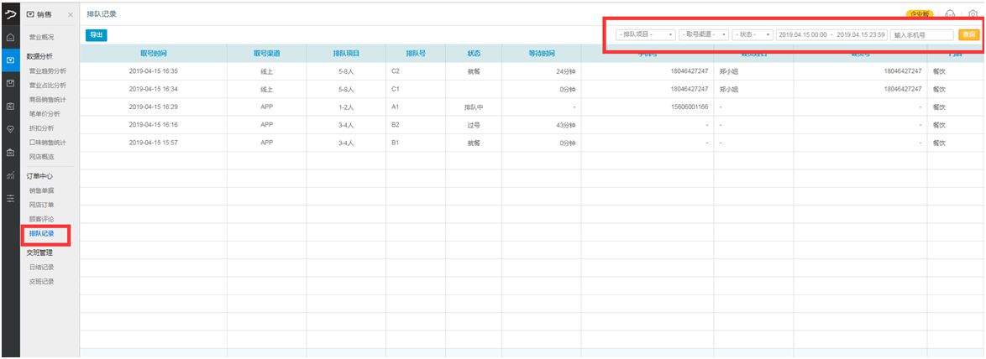The image size is (986, 359).
Task: Click the date range picker field
Action: click(x=831, y=34)
